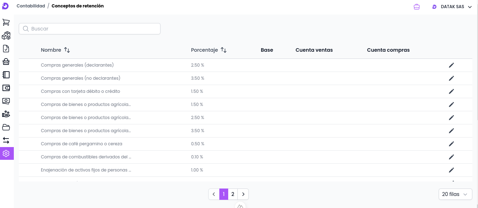Sort the table by Nombre column
478x208 pixels.
(67, 50)
